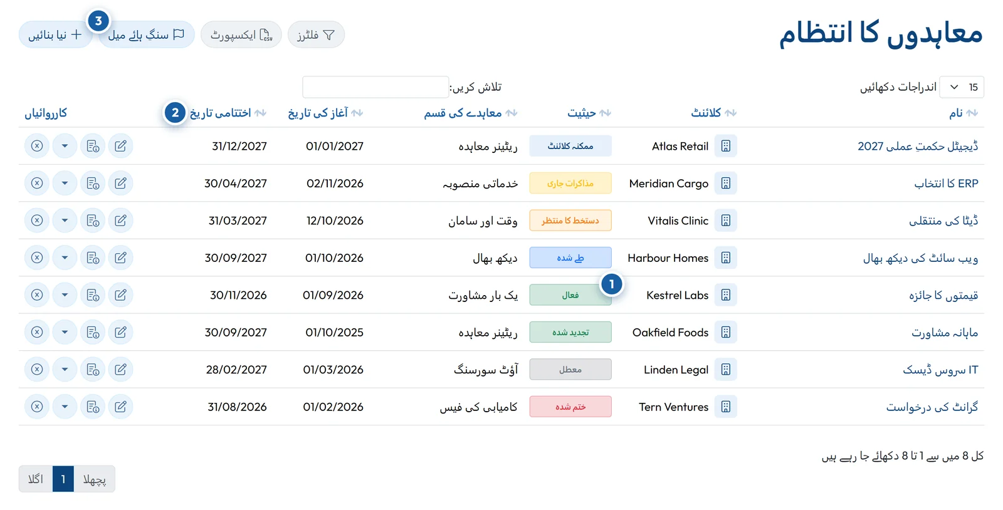
Task: Sort by اختتامی تاریخ column header
Action: point(228,113)
